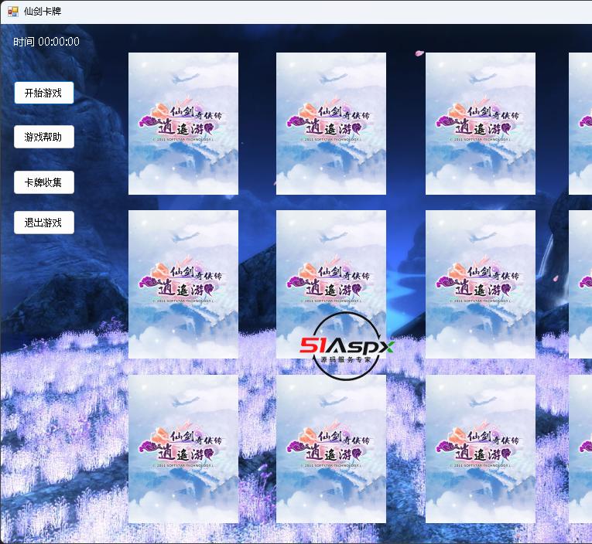Flip the first card in the middle row
Screen dimensions: 592x544
point(183,284)
